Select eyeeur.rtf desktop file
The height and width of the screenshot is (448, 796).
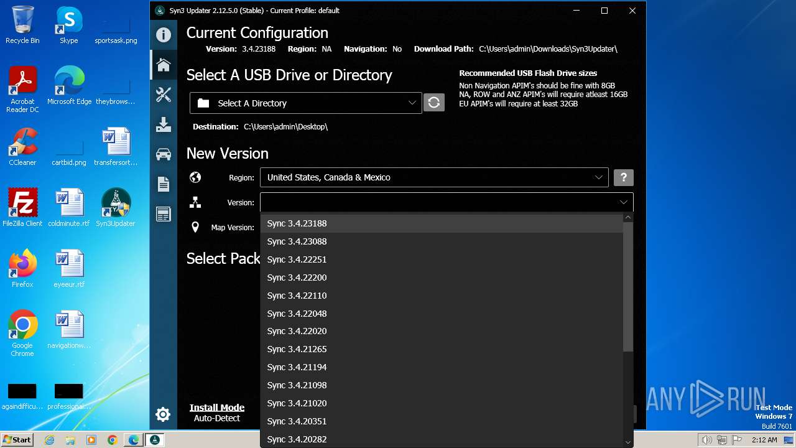[69, 269]
